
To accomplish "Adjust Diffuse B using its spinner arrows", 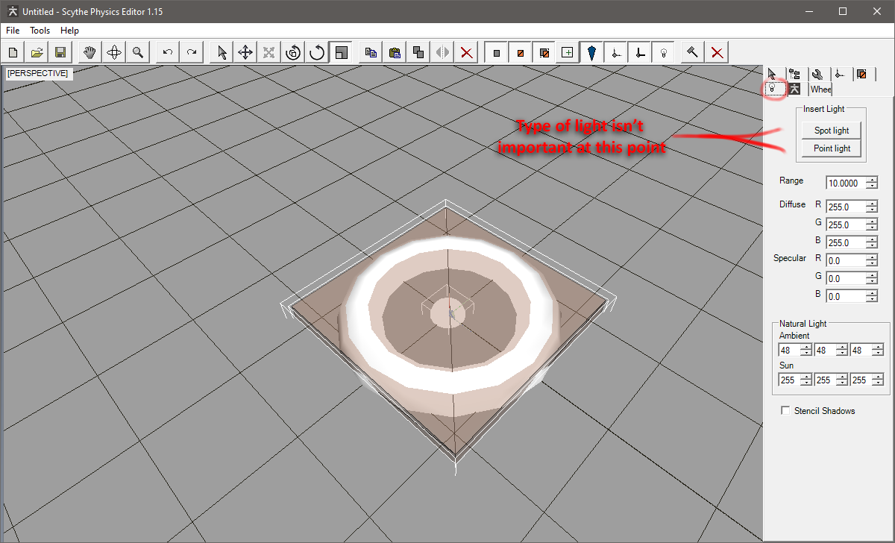I will click(872, 242).
